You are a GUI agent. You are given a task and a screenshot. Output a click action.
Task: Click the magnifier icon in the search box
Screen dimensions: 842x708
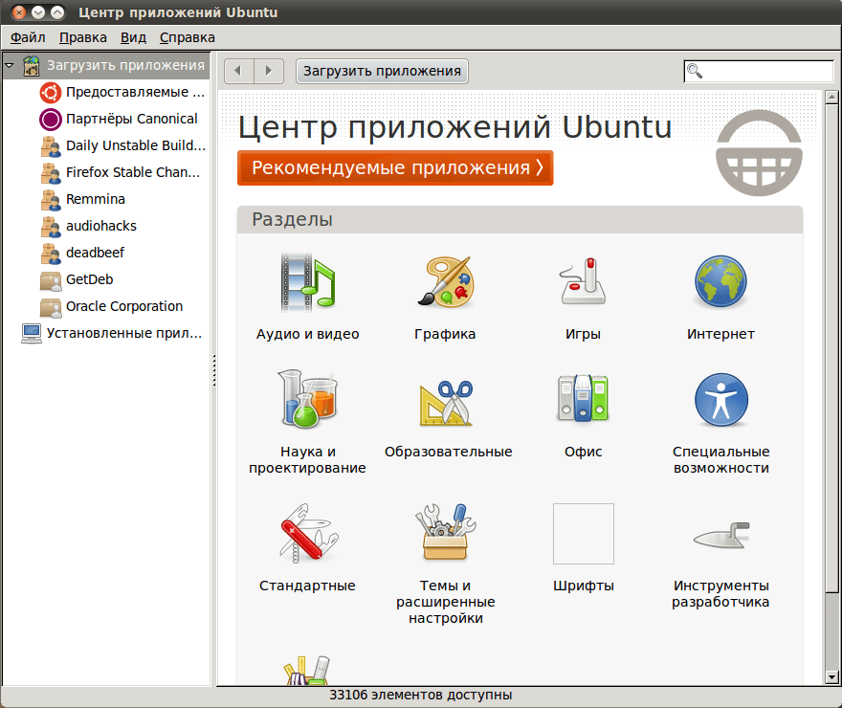[695, 71]
